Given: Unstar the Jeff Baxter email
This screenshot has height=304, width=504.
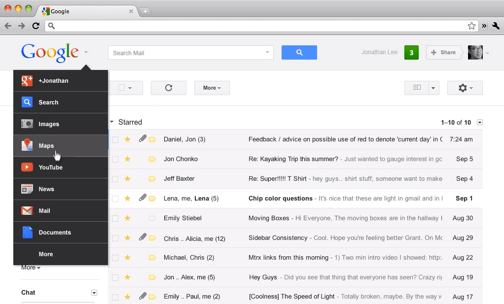Looking at the screenshot, I should (x=127, y=179).
